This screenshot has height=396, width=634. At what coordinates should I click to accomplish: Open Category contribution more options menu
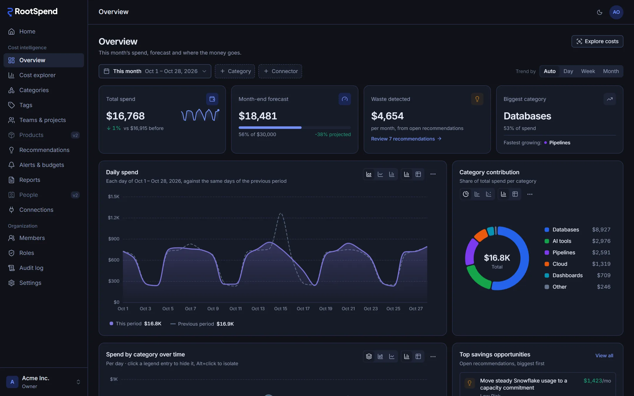point(530,194)
